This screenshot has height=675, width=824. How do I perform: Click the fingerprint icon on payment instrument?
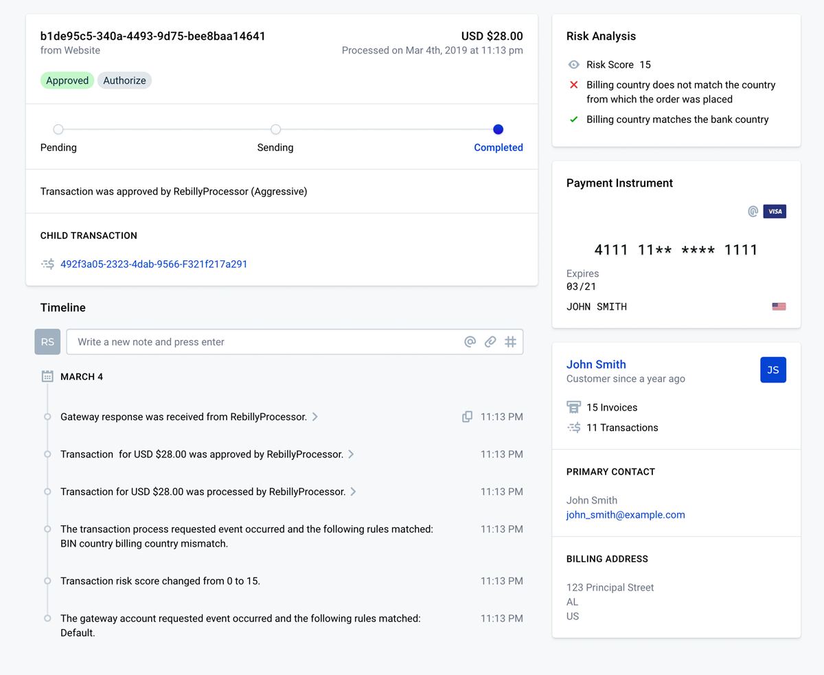pyautogui.click(x=753, y=211)
